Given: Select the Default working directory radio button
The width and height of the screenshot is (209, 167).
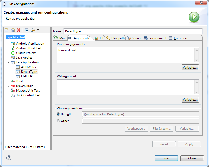Looking at the screenshot, I should tap(58, 114).
